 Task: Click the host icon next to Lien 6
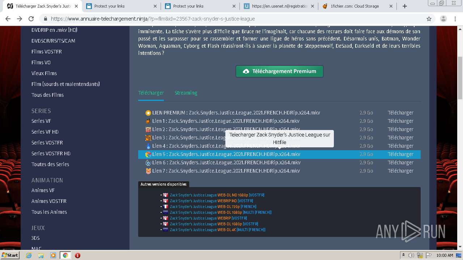pyautogui.click(x=148, y=163)
